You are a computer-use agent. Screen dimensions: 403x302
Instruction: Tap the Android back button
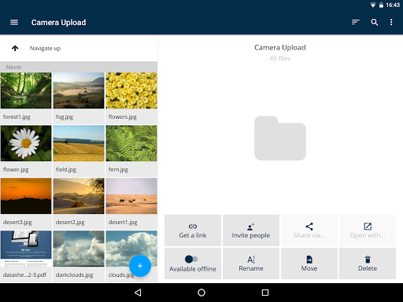pyautogui.click(x=138, y=293)
